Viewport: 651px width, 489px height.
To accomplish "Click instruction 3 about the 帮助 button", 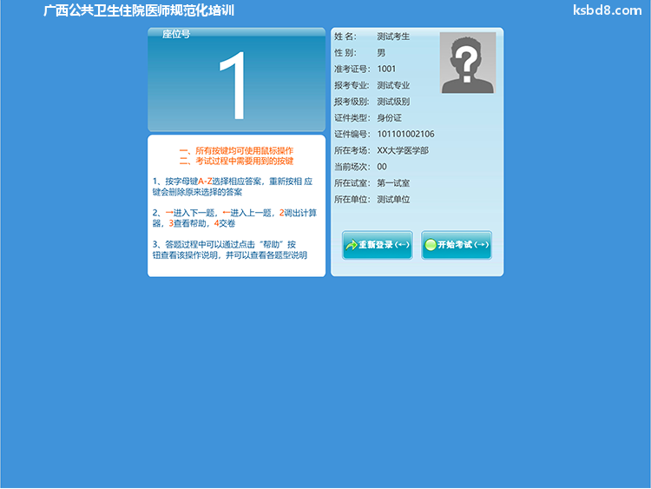I will tap(230, 249).
